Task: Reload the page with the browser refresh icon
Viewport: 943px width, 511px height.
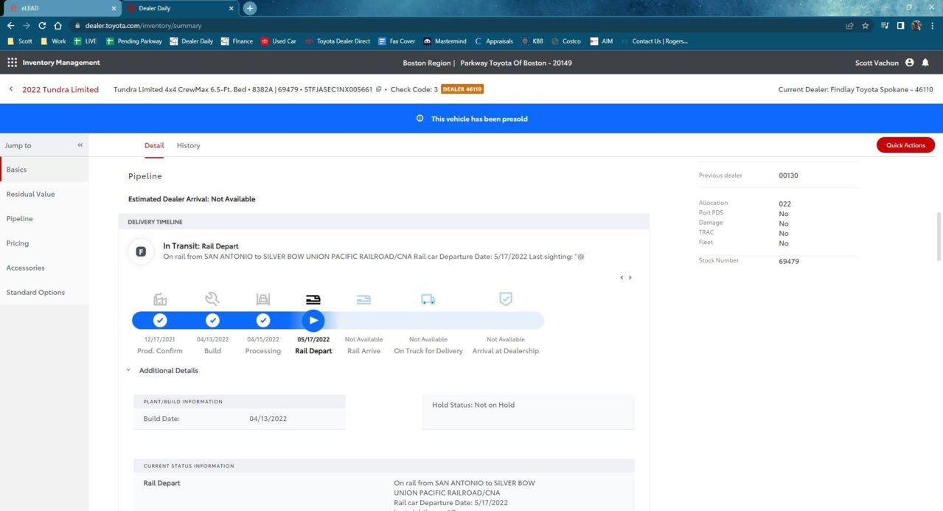Action: (x=42, y=25)
